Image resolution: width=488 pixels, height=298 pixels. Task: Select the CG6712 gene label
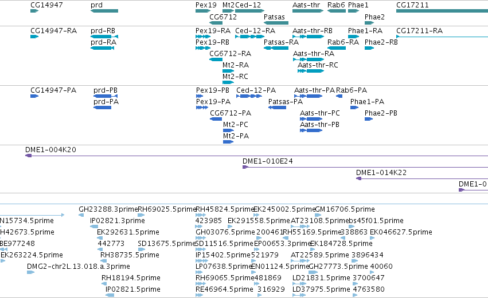tap(223, 17)
